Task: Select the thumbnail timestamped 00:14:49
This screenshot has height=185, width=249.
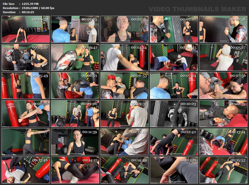Action: tap(124, 170)
